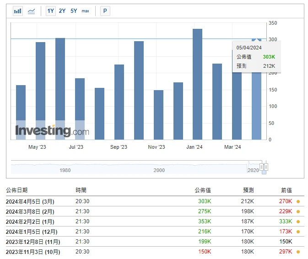Click the yellow dot in 2024年2月2日 row

pos(298,221)
